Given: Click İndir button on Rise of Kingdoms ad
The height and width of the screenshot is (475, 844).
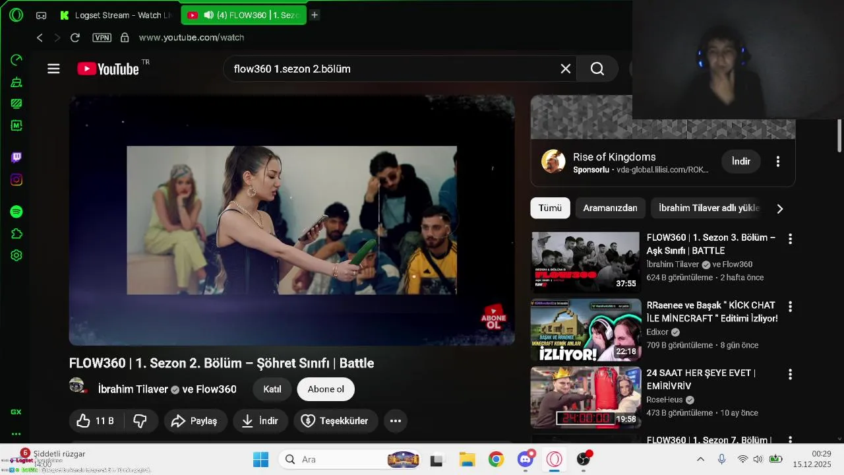Looking at the screenshot, I should coord(741,161).
